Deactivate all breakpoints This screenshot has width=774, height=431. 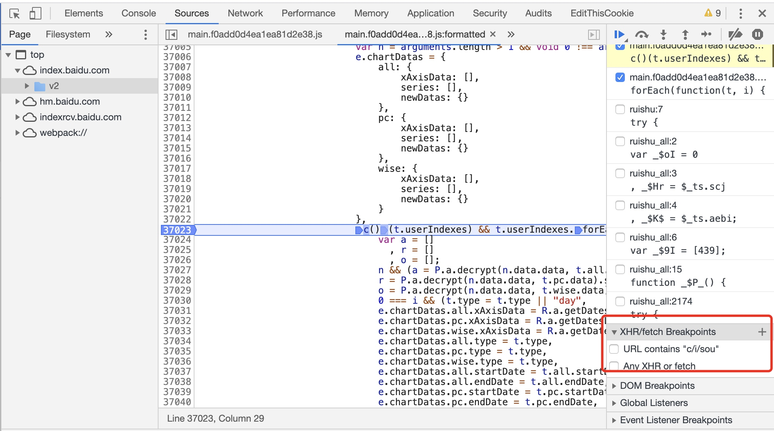click(x=735, y=34)
